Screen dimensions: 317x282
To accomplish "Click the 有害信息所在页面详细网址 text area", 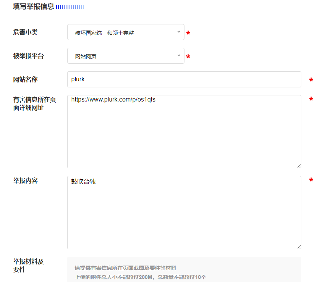I will [x=184, y=132].
